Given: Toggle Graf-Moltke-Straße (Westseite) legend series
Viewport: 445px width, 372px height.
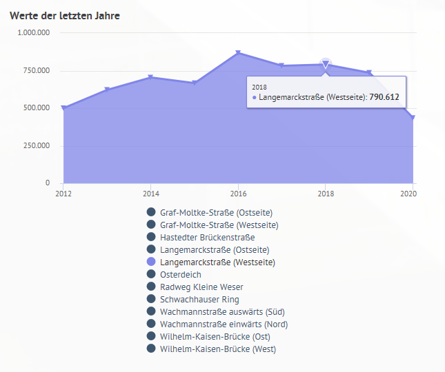Looking at the screenshot, I should [x=151, y=225].
